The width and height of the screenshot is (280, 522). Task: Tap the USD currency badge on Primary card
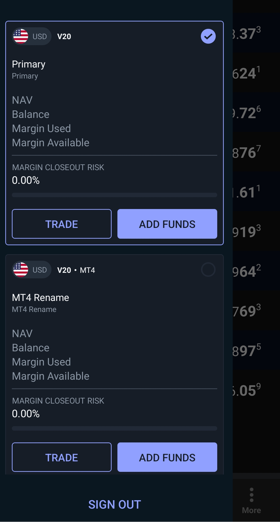[39, 36]
